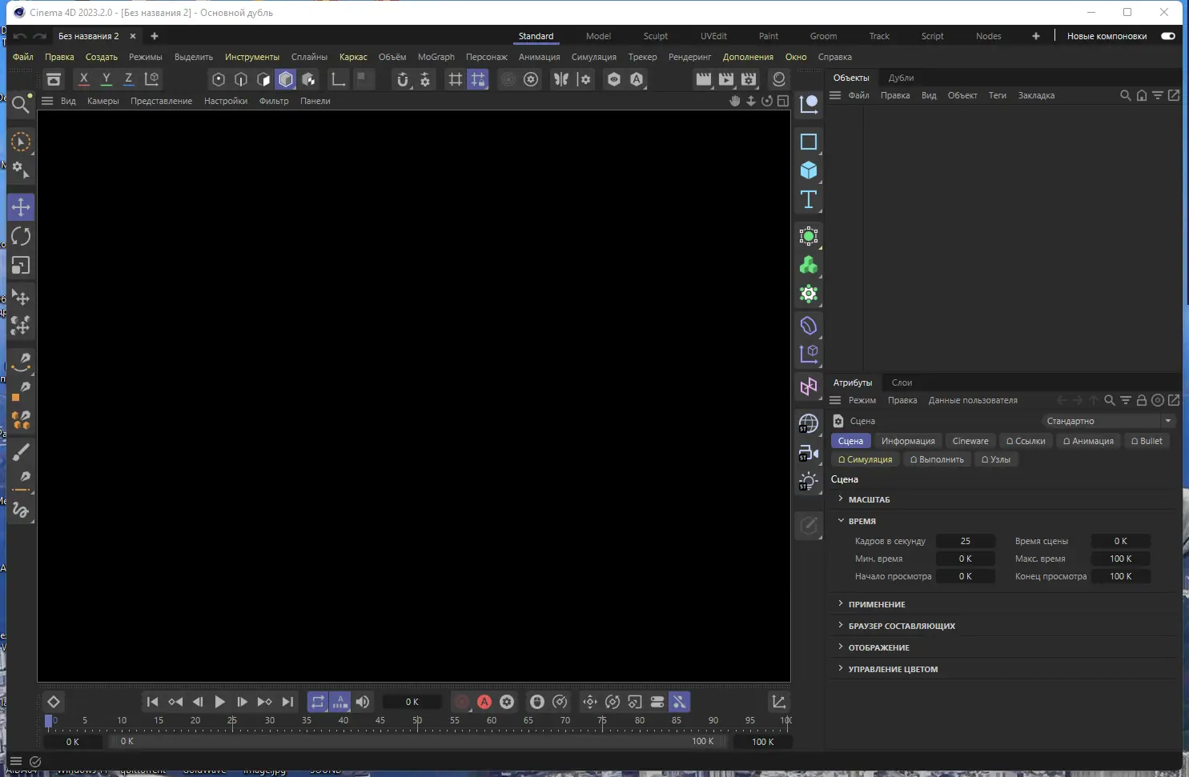1189x777 pixels.
Task: Open the Render Settings gear-clapper icon
Action: tap(749, 79)
